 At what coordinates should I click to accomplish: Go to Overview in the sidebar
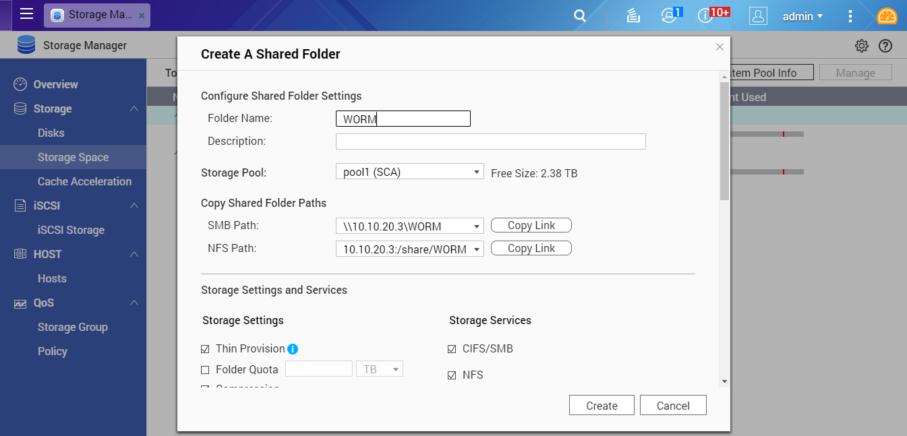55,84
